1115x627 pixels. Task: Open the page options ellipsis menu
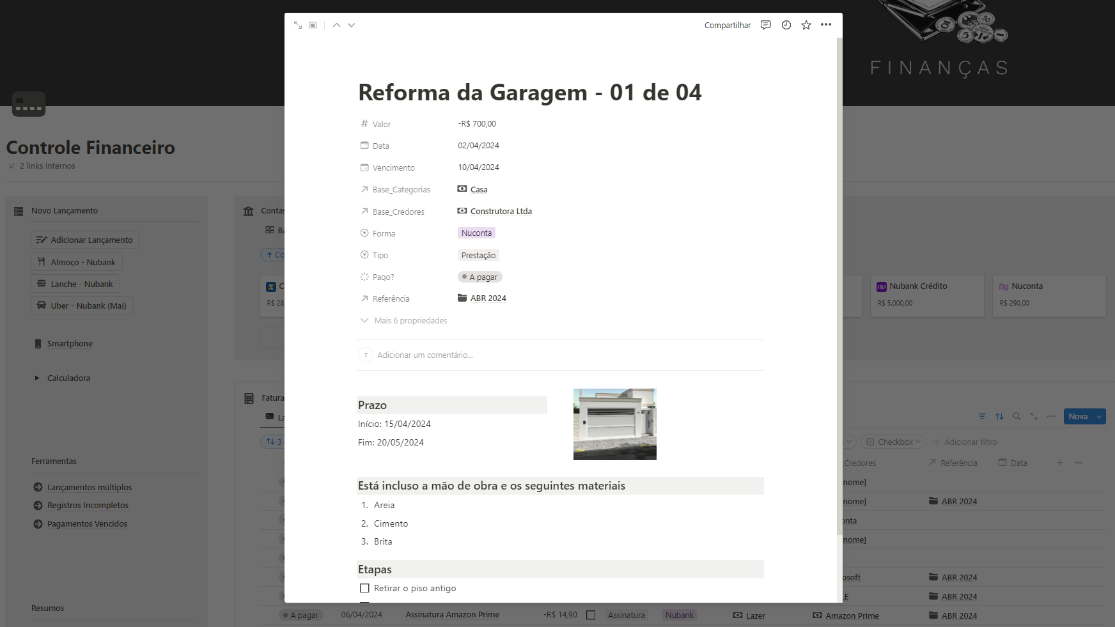(826, 25)
